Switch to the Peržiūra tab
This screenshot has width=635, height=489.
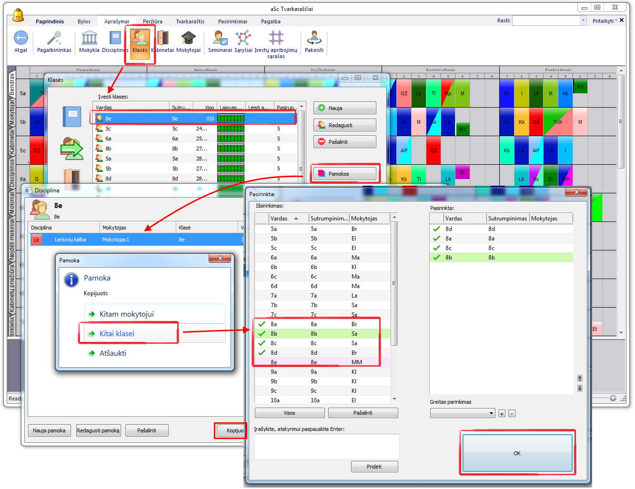(152, 21)
